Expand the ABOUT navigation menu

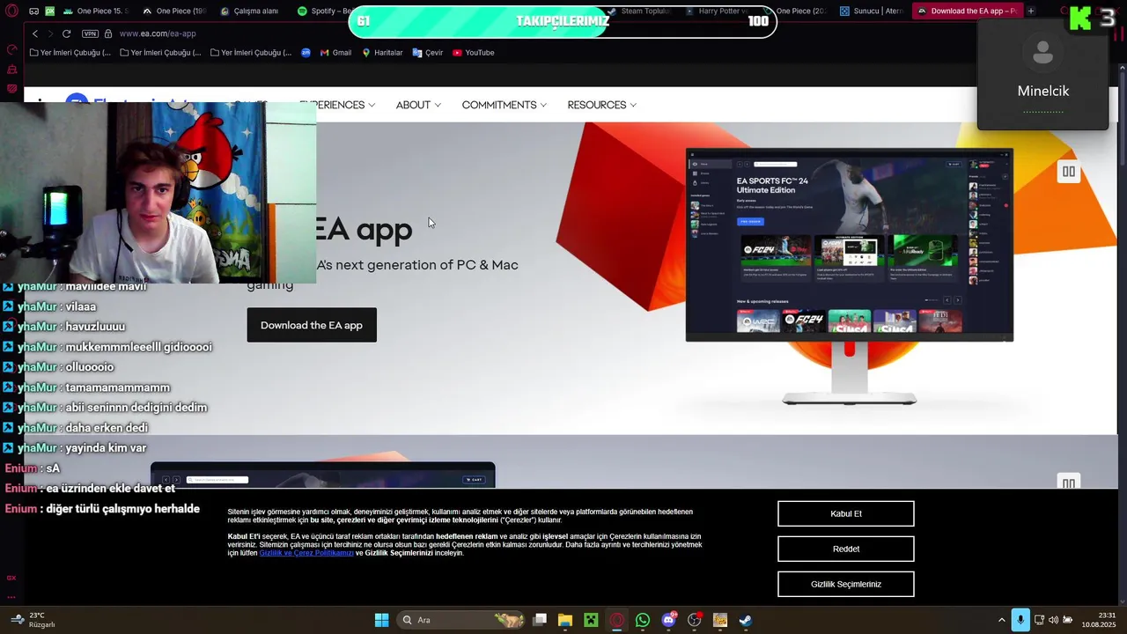coord(418,105)
